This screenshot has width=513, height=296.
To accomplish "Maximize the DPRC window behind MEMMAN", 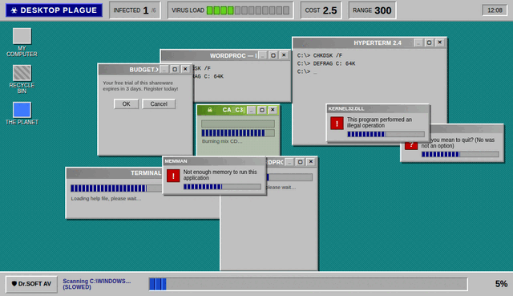I will pos(300,162).
